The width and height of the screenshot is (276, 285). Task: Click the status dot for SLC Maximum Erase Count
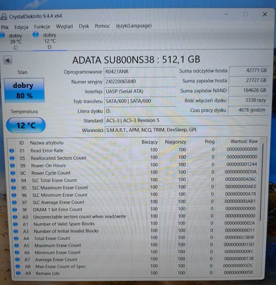tap(13, 188)
